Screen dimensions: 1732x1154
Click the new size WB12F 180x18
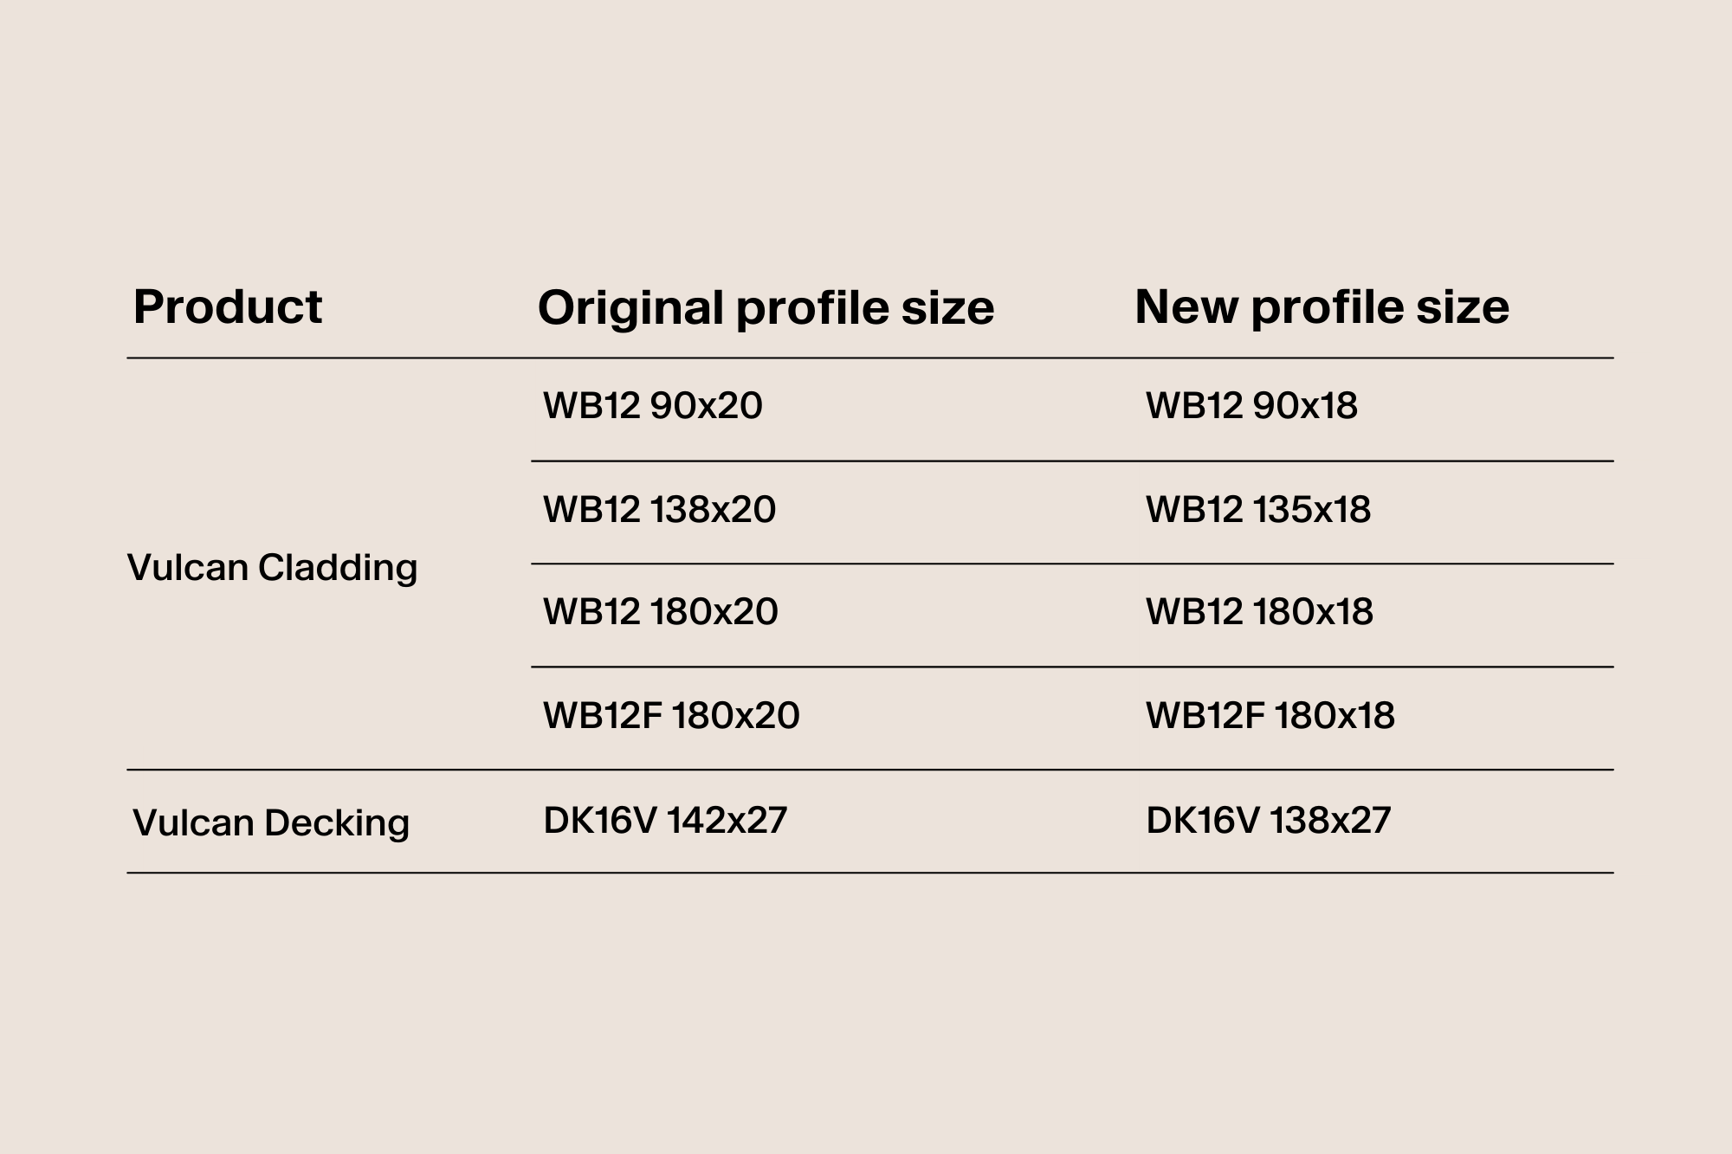pos(1270,715)
